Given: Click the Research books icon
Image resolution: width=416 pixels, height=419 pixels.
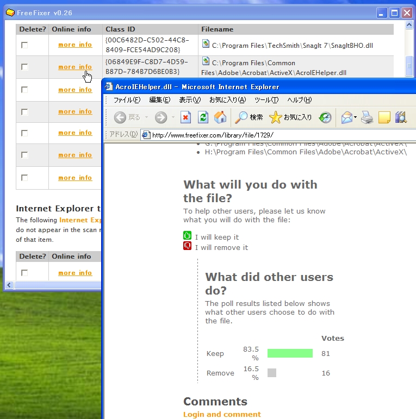Looking at the screenshot, I should pyautogui.click(x=401, y=117).
